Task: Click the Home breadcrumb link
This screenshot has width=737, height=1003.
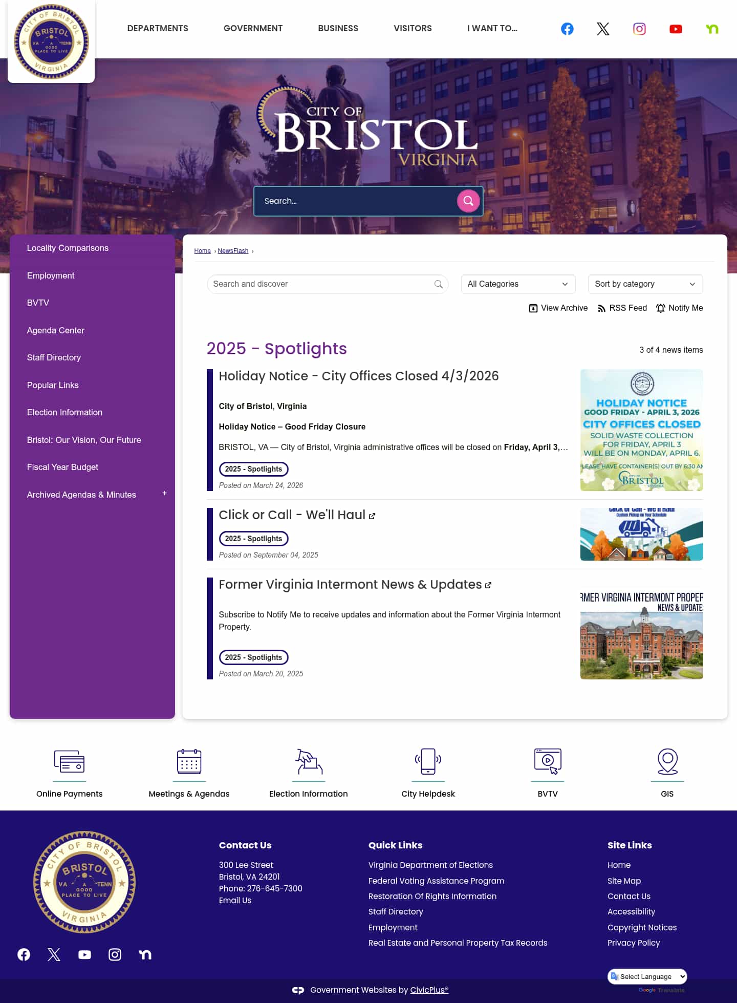Action: click(x=202, y=251)
